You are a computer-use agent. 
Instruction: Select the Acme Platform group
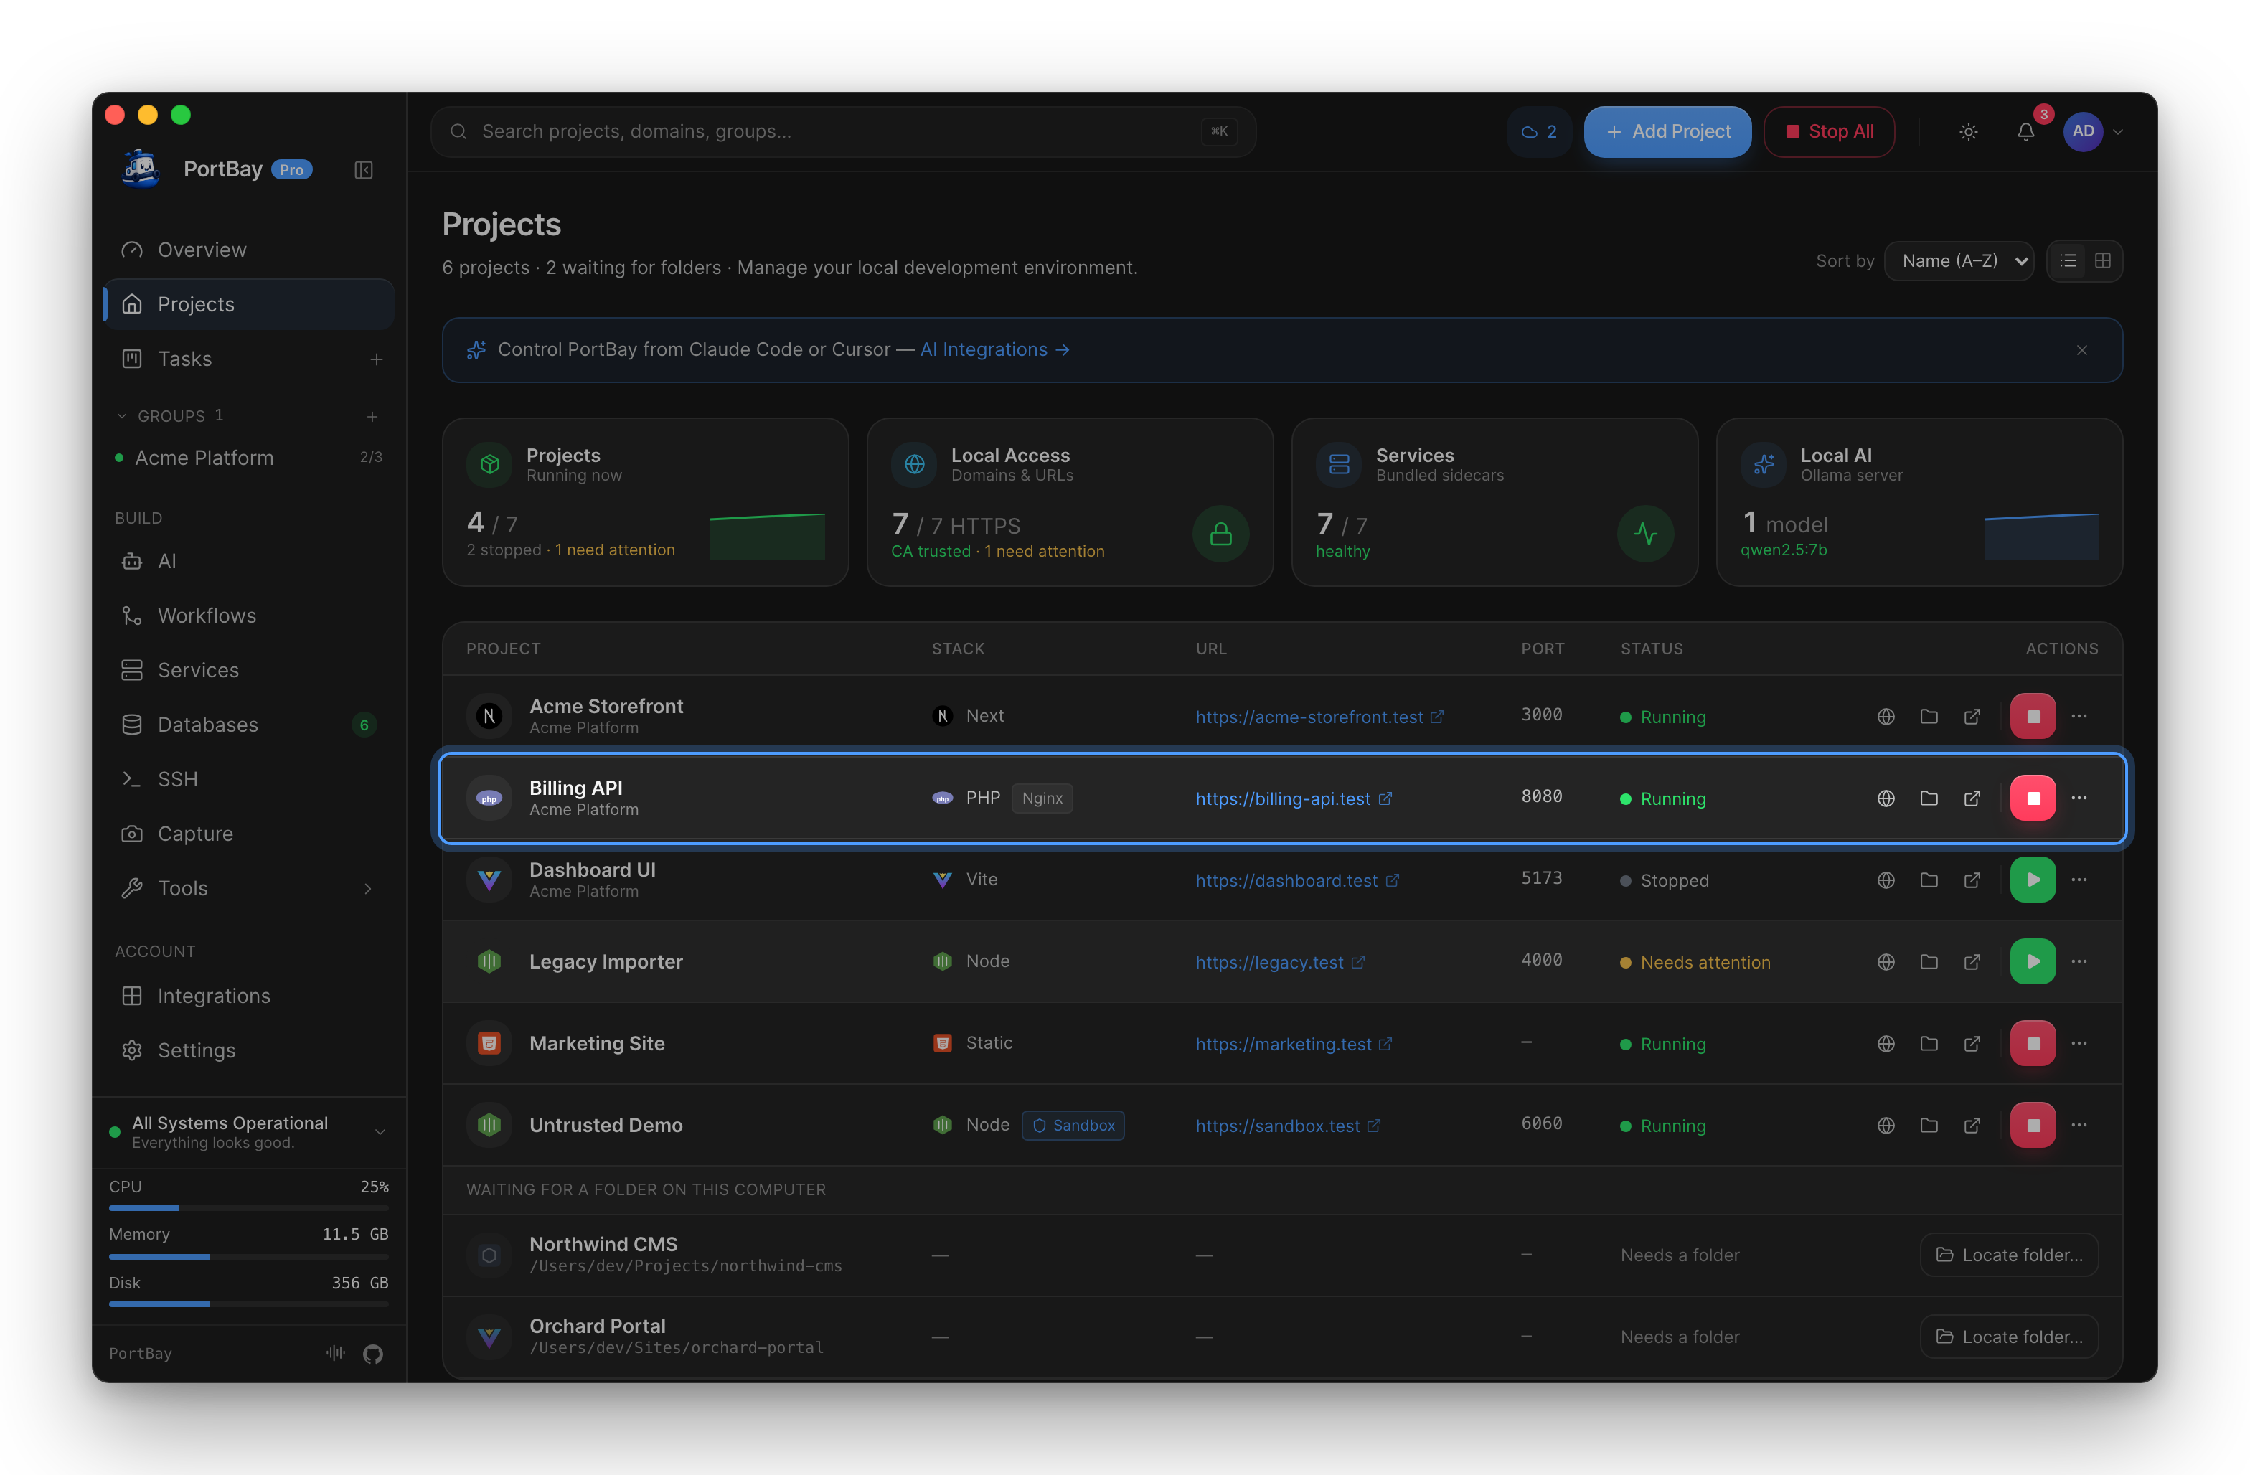(x=249, y=458)
